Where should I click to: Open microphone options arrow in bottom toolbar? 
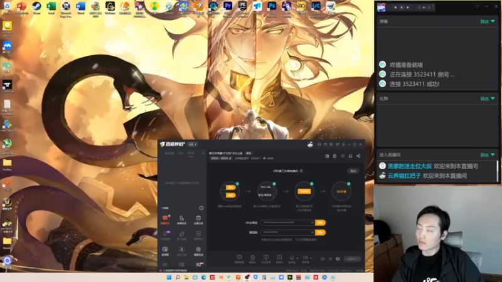(297, 258)
